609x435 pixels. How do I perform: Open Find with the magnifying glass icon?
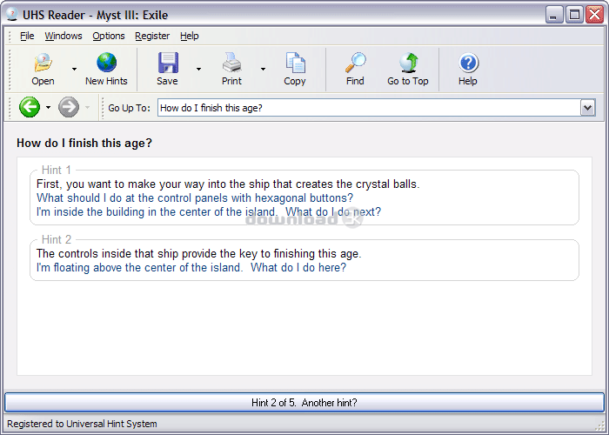tap(355, 64)
